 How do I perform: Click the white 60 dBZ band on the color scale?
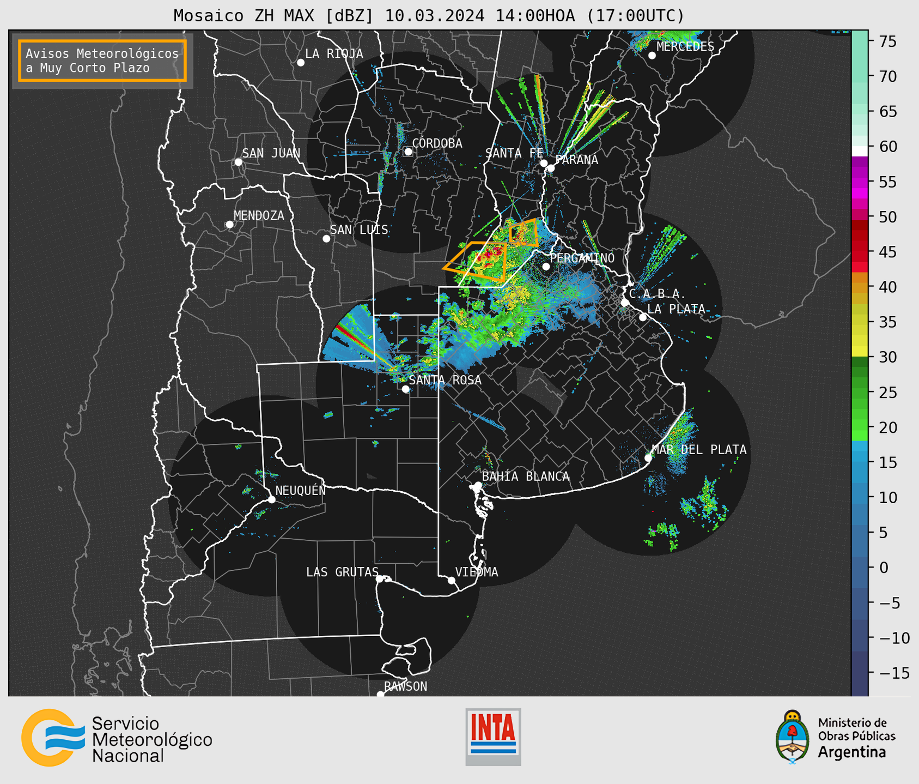coord(860,151)
